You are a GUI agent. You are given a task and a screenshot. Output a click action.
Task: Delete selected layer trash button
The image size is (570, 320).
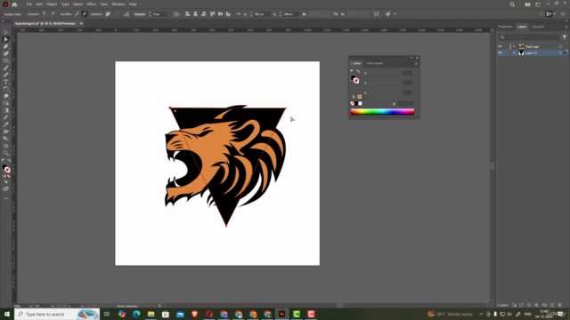point(560,305)
